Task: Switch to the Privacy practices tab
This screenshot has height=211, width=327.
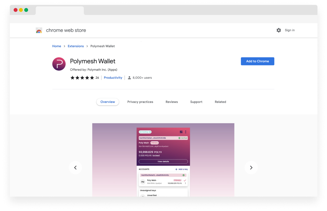Action: pyautogui.click(x=140, y=102)
